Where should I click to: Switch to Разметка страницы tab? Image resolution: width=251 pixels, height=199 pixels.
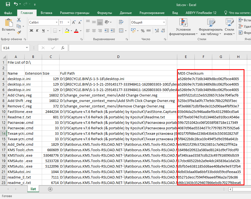[x=75, y=13]
